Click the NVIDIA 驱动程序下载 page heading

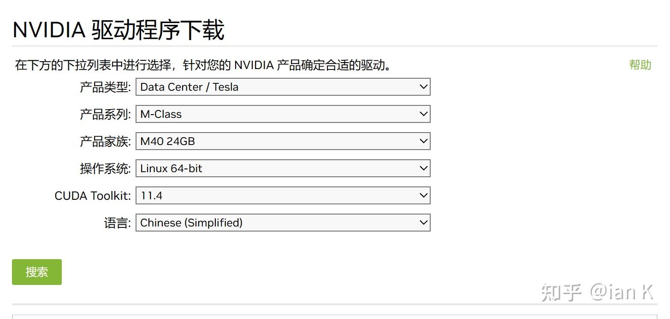[x=119, y=30]
